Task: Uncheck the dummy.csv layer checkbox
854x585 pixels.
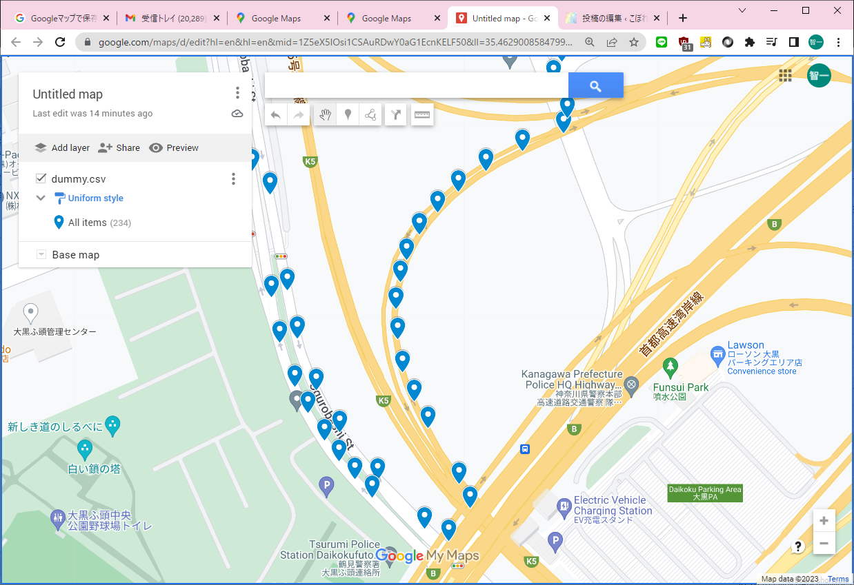Action: pos(41,179)
